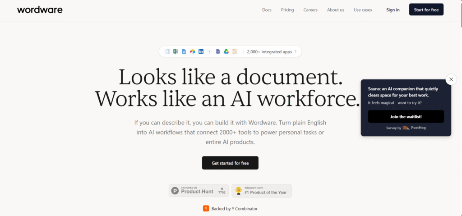Click the Product Hunt 'P' logo
Screen dimensions: 462x216
pyautogui.click(x=175, y=191)
